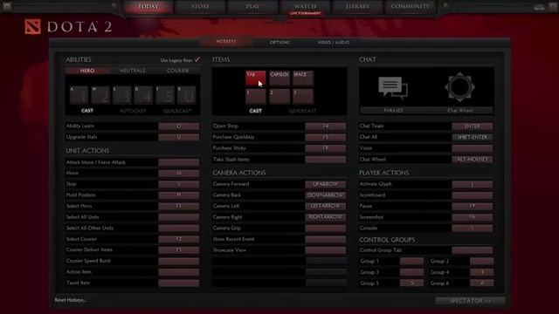The image size is (559, 314).
Task: Open the Store tab
Action: [200, 7]
